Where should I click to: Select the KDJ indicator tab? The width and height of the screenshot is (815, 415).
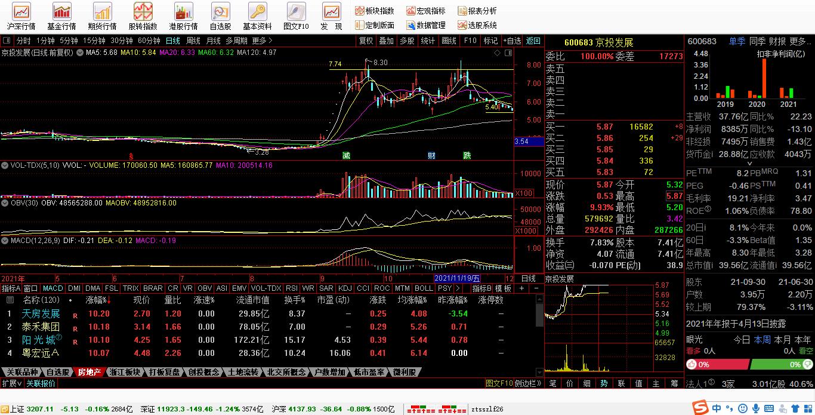click(x=345, y=288)
